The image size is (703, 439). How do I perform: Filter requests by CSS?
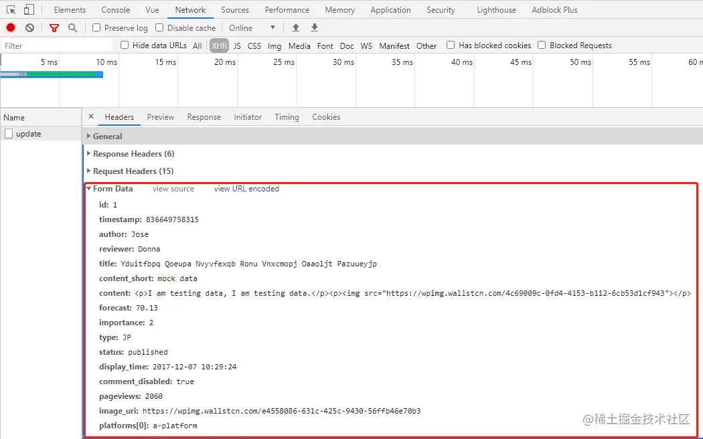click(x=254, y=46)
